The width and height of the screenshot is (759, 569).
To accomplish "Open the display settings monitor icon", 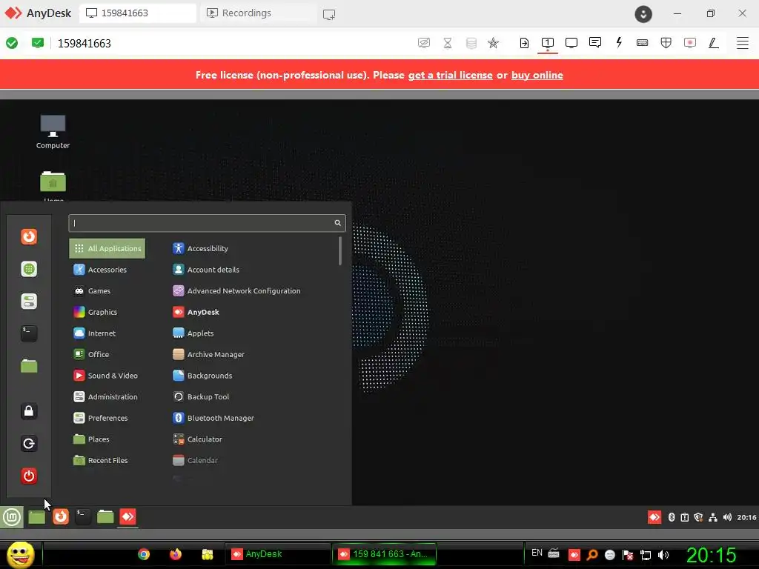I will point(571,42).
